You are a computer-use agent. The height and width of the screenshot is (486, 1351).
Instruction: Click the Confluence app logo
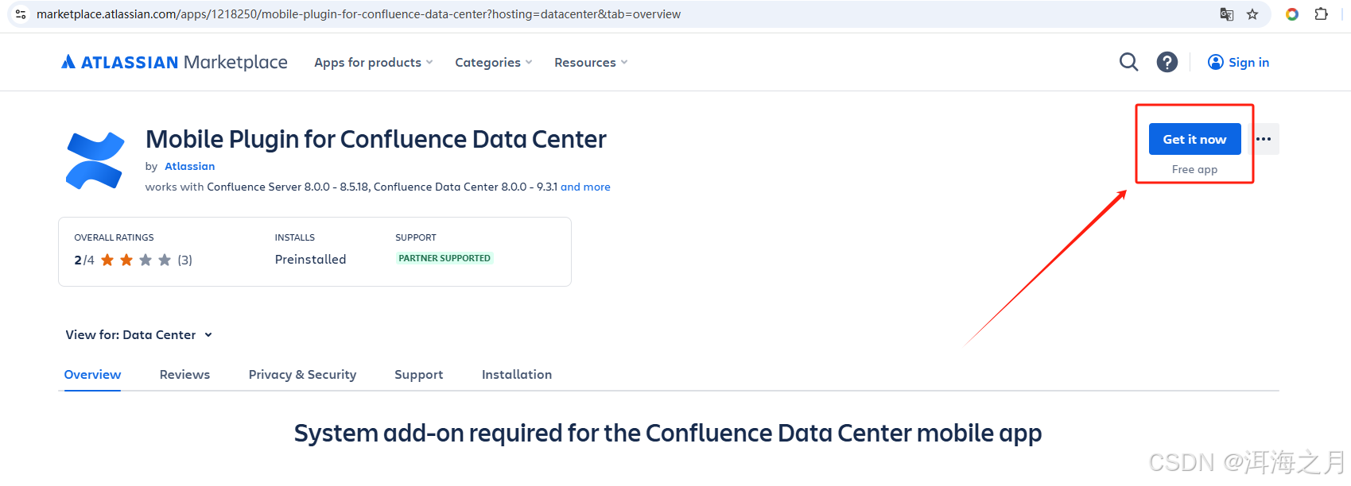point(95,160)
